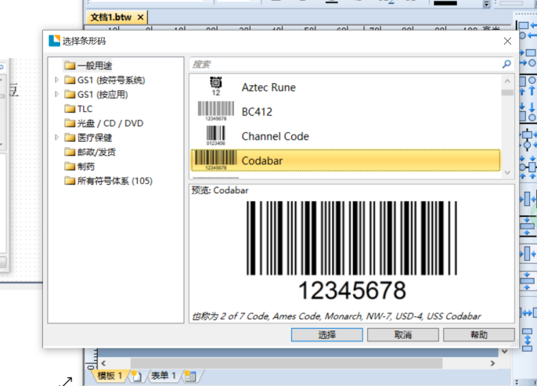Select the Channel Code barcode entry
The width and height of the screenshot is (537, 386).
click(x=345, y=136)
